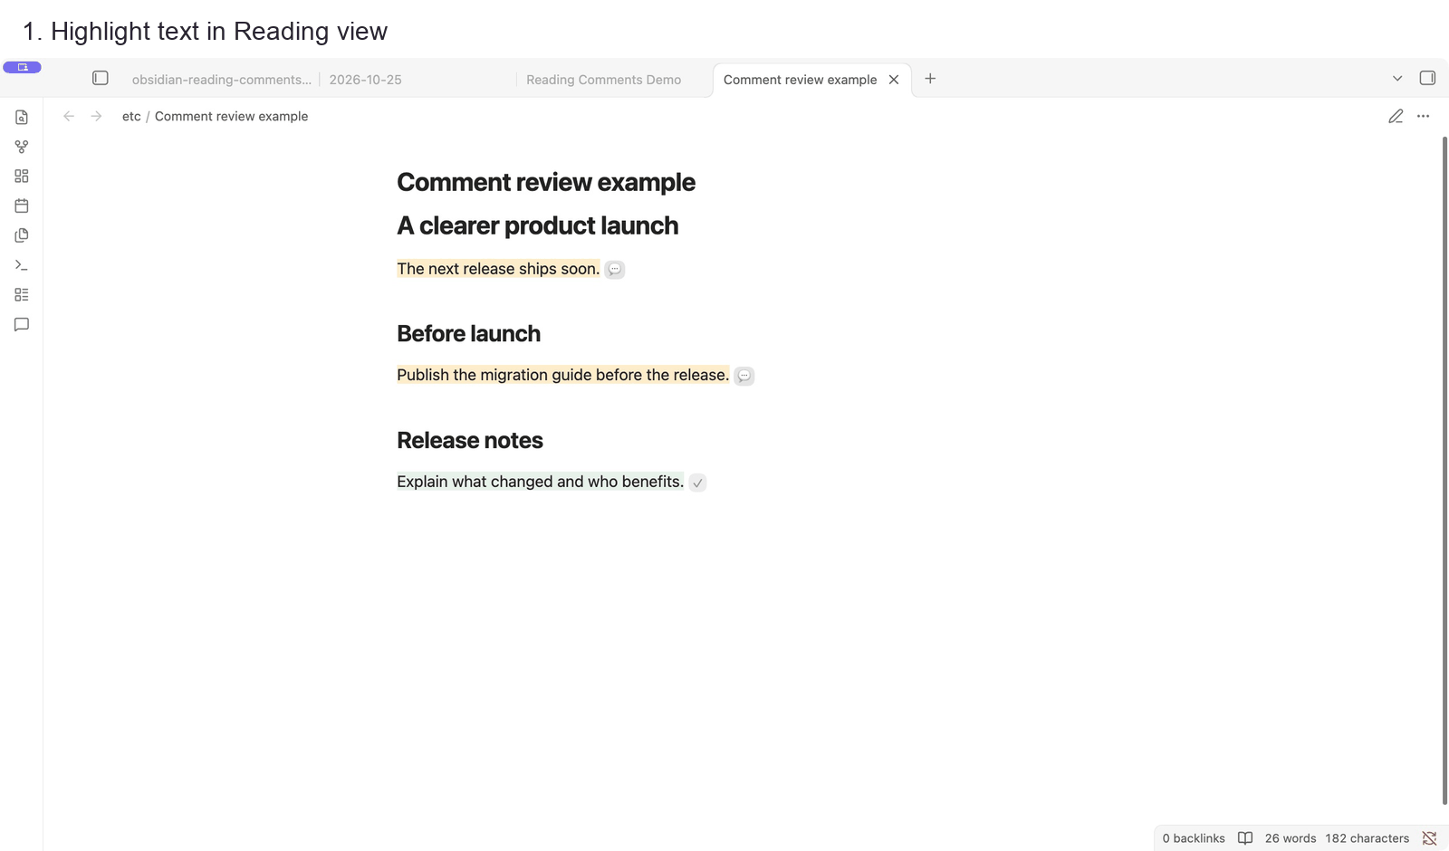The width and height of the screenshot is (1449, 851).
Task: Click 'A clearer product launch' heading
Action: (x=538, y=225)
